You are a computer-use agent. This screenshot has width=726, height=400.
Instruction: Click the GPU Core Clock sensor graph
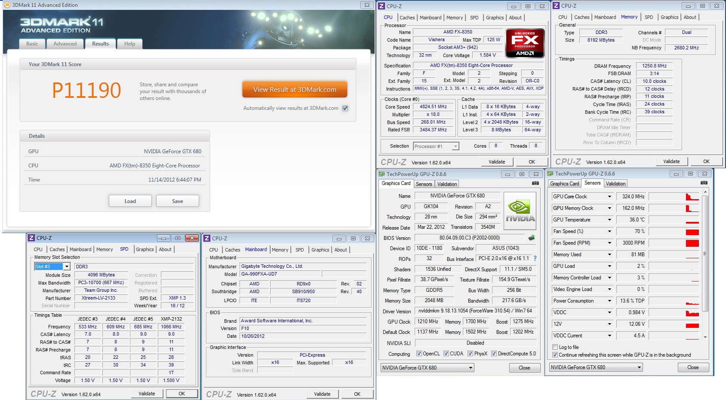click(674, 197)
